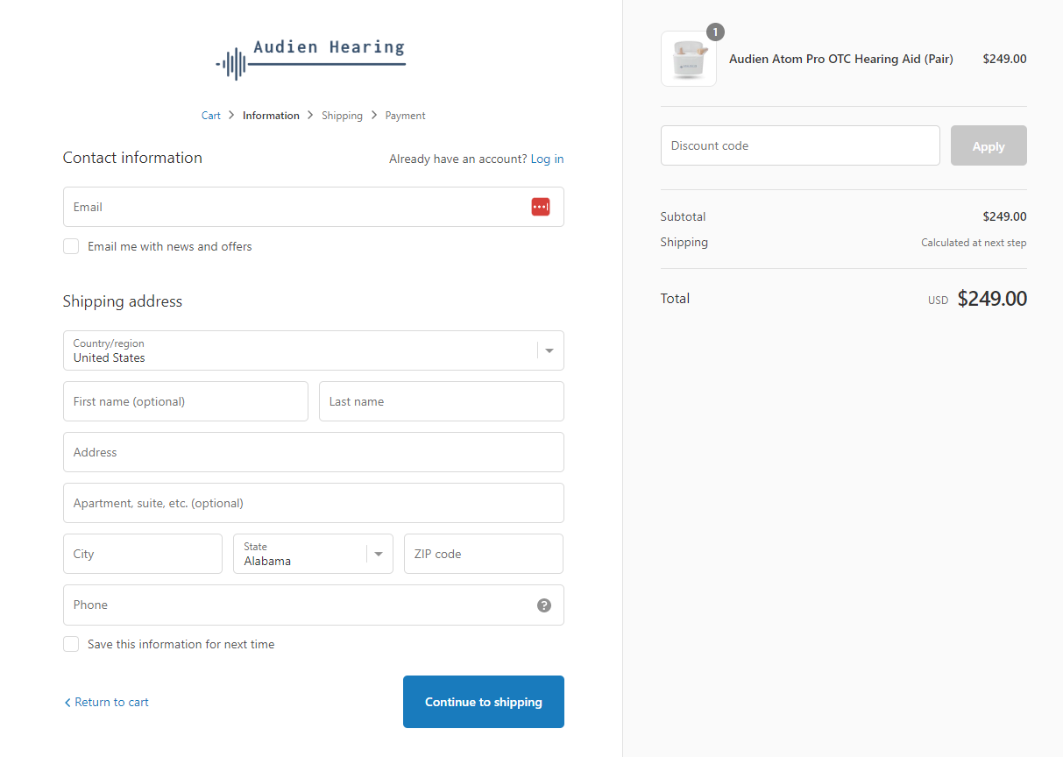Check Save this information for next time
Image resolution: width=1063 pixels, height=757 pixels.
coord(71,645)
